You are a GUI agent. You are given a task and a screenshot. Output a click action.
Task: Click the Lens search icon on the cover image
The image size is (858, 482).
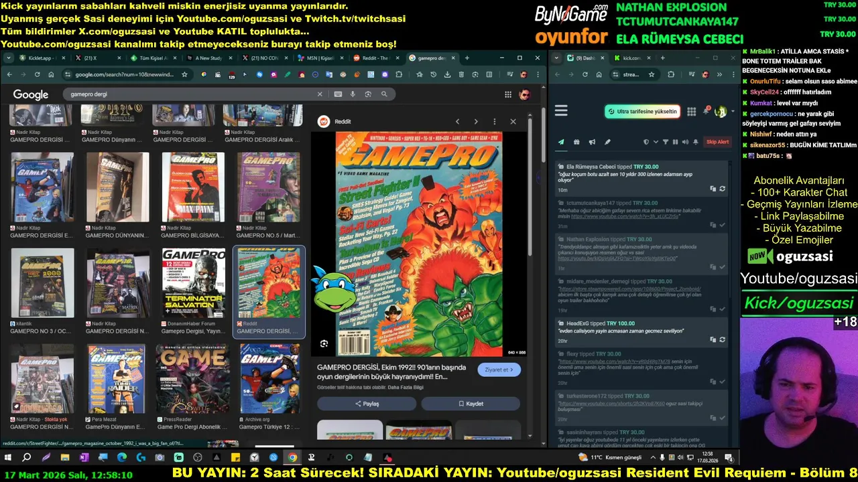click(324, 343)
